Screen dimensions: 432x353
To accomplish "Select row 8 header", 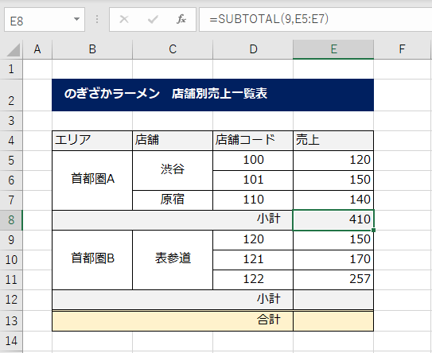I will [11, 220].
